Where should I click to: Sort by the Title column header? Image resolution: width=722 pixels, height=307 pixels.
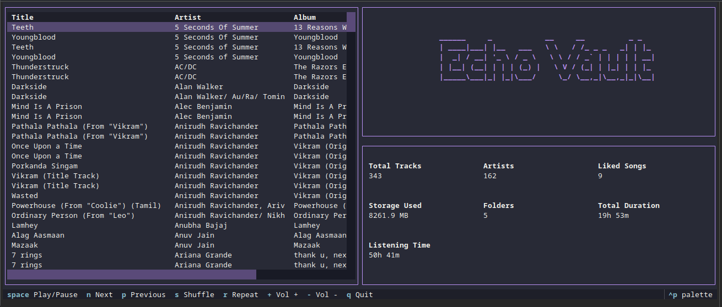tap(23, 17)
